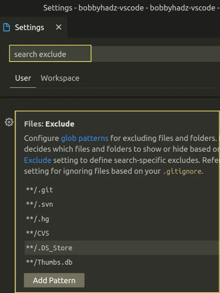Viewport: 220px width, 293px height.
Task: Select the **/.hg exclude pattern
Action: [x=37, y=219]
